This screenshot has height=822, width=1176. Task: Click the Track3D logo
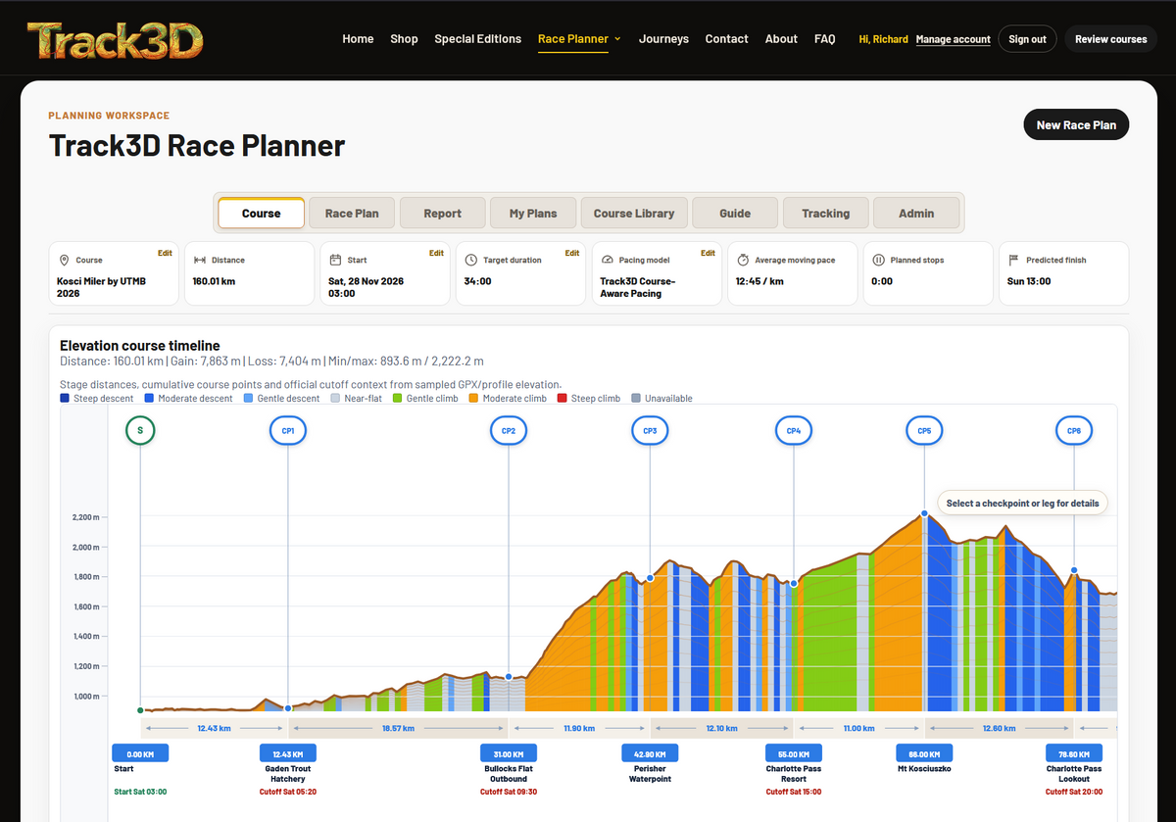[x=115, y=40]
